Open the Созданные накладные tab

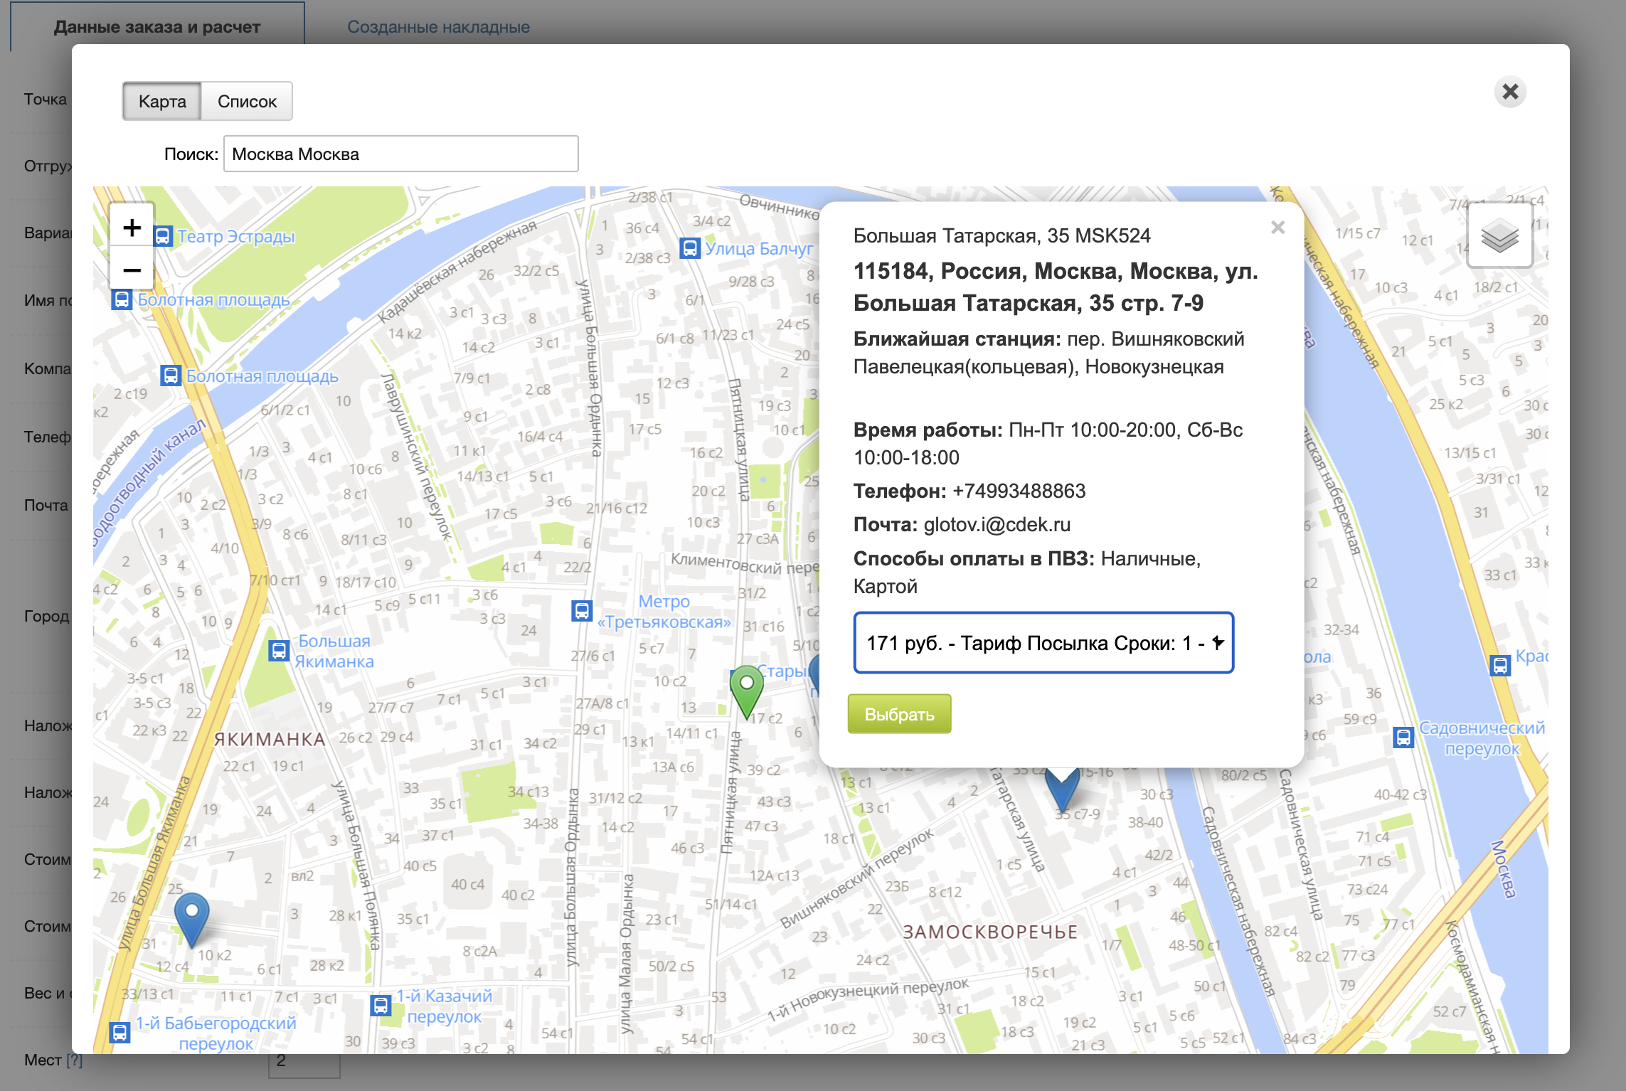pos(438,27)
